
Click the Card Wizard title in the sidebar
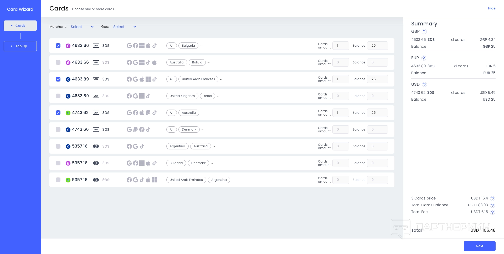point(20,9)
